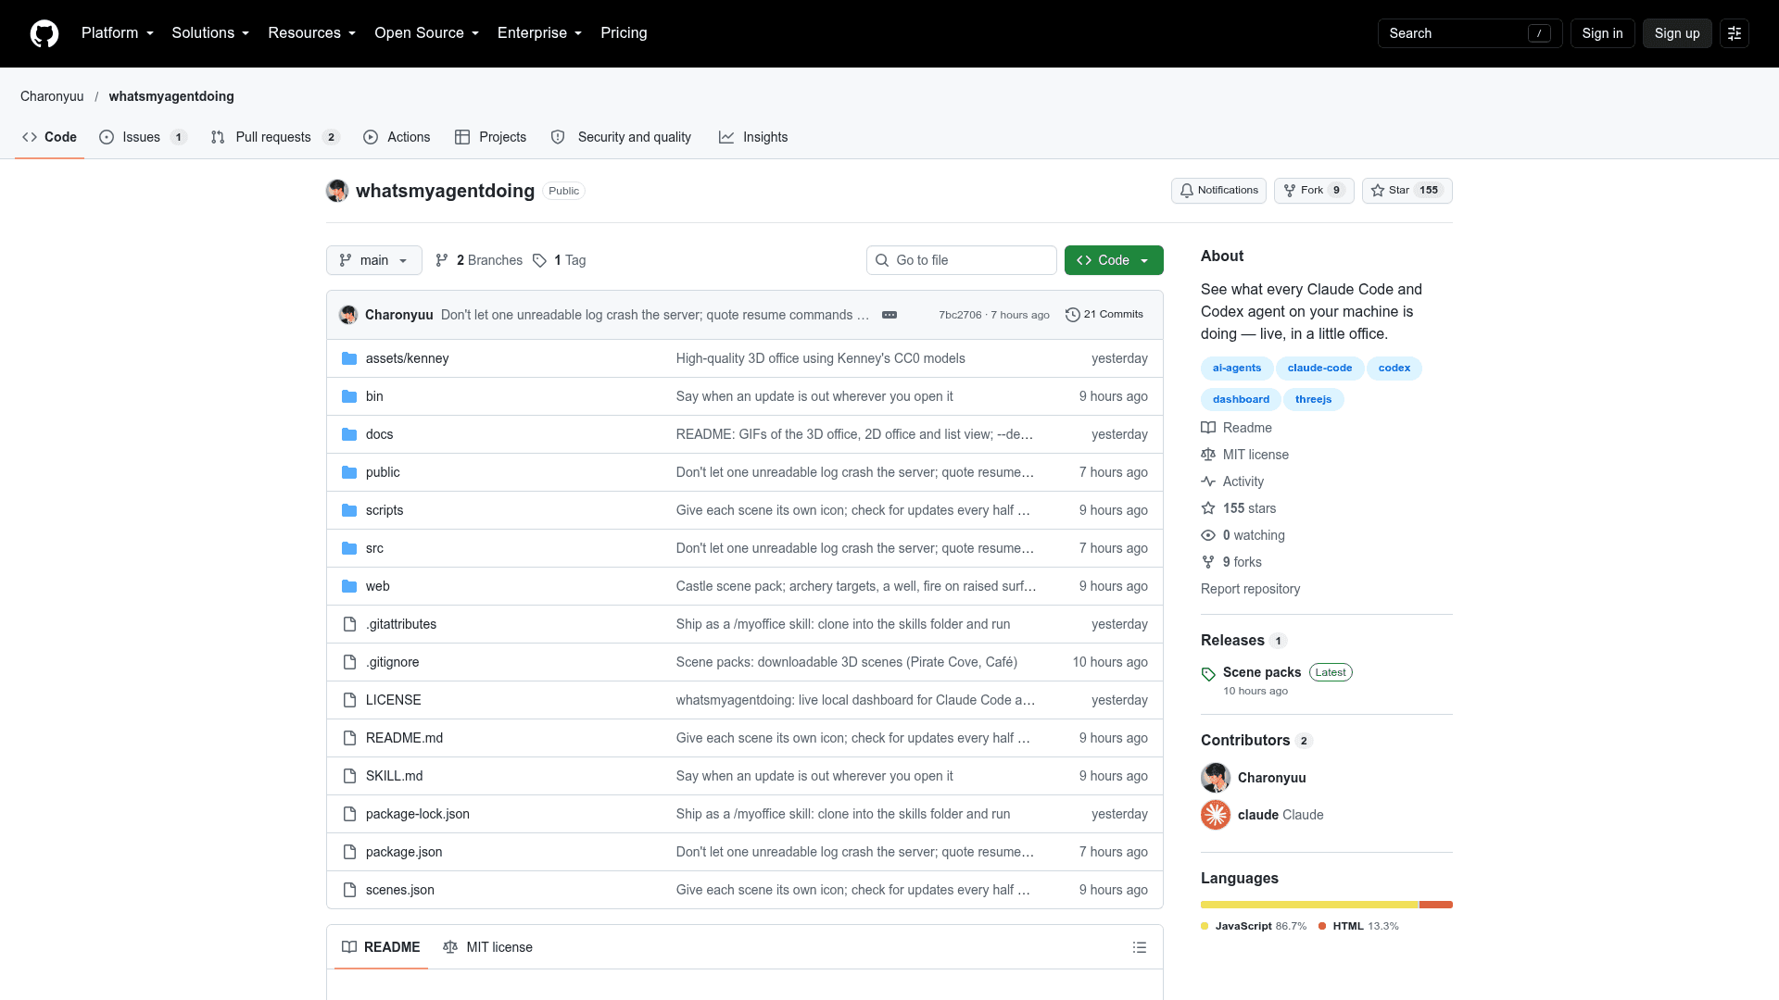Expand the Solutions menu
This screenshot has height=1000, width=1779.
(x=210, y=33)
